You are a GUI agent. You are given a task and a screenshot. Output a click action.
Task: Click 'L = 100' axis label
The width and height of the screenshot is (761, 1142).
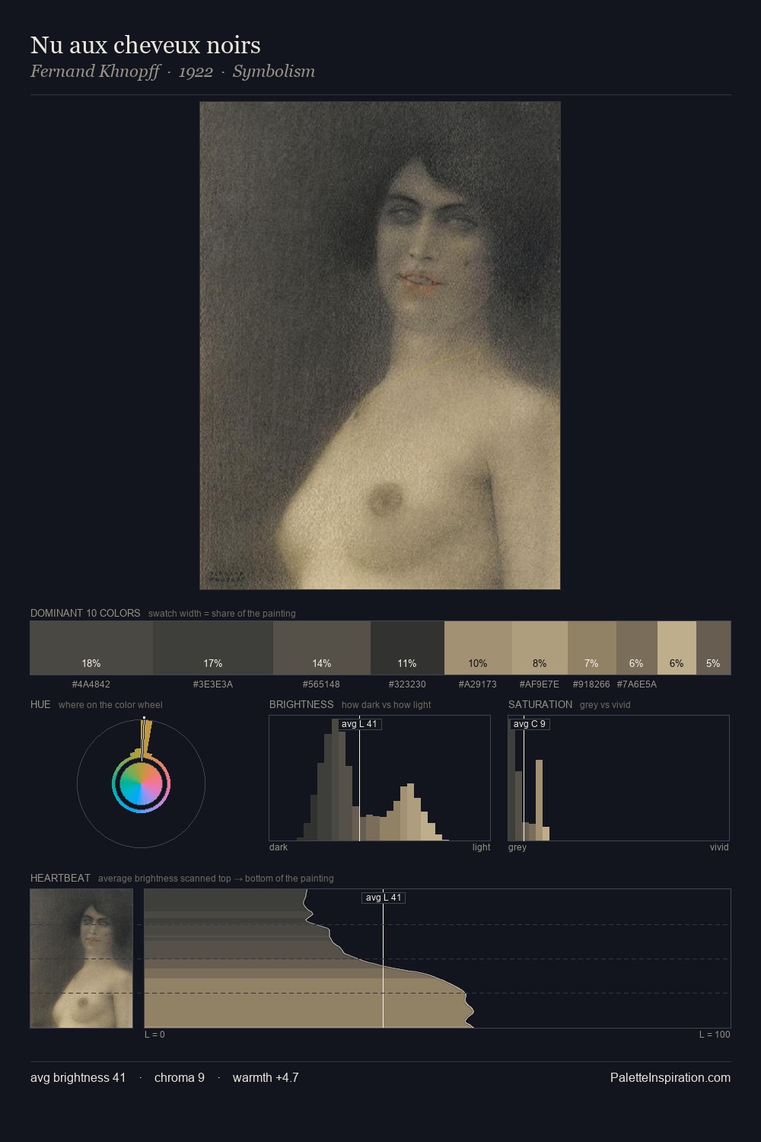tap(715, 1035)
